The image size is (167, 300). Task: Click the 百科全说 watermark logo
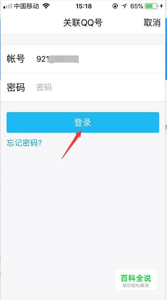pos(136,280)
